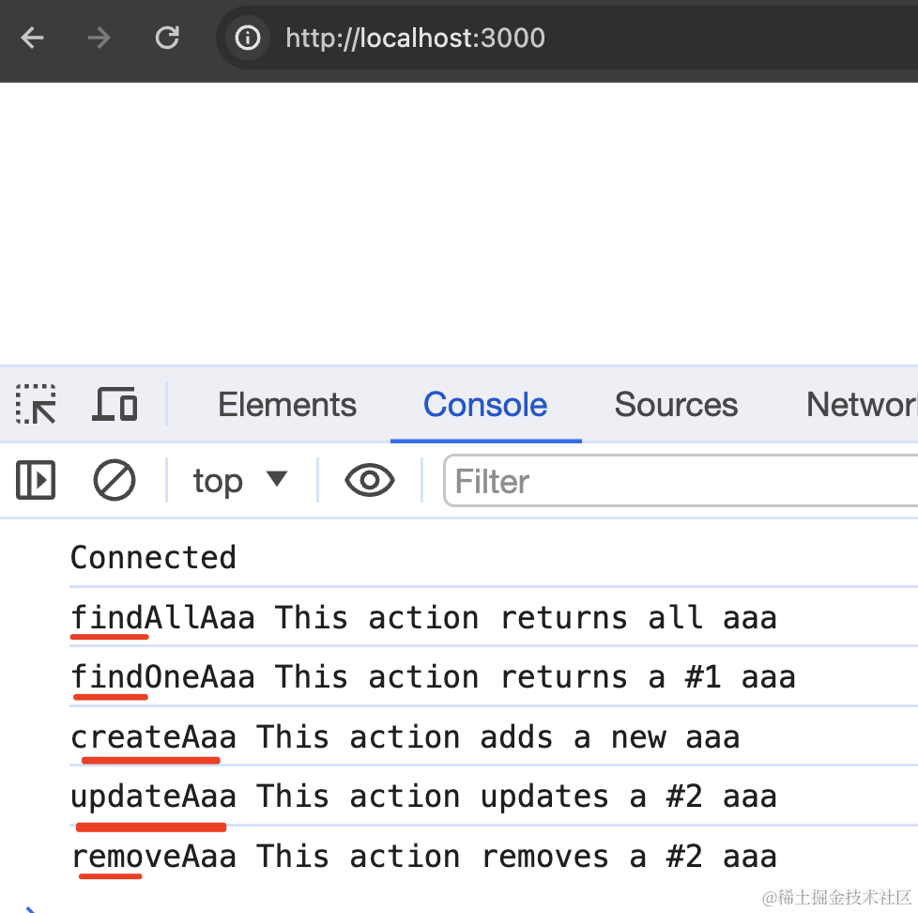Switch to the Network tab
This screenshot has height=913, width=918.
click(x=861, y=405)
